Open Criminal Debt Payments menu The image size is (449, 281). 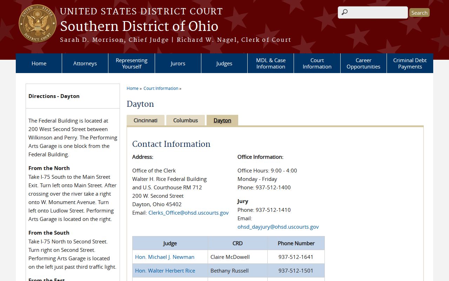coord(410,63)
